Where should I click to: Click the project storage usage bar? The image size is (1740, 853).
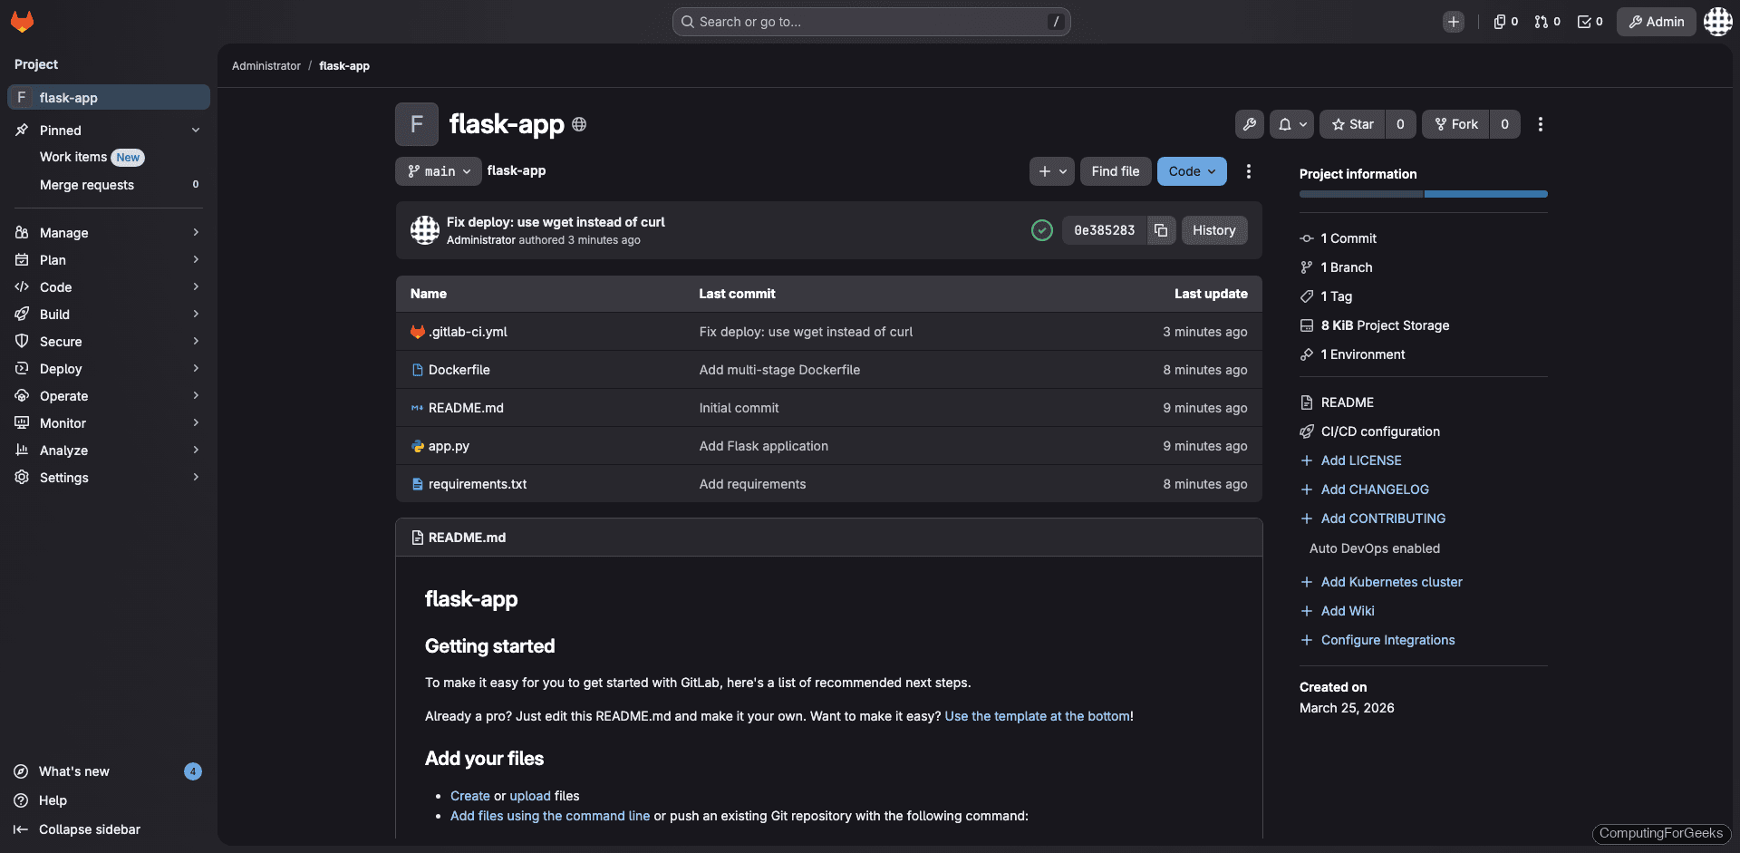1422,194
